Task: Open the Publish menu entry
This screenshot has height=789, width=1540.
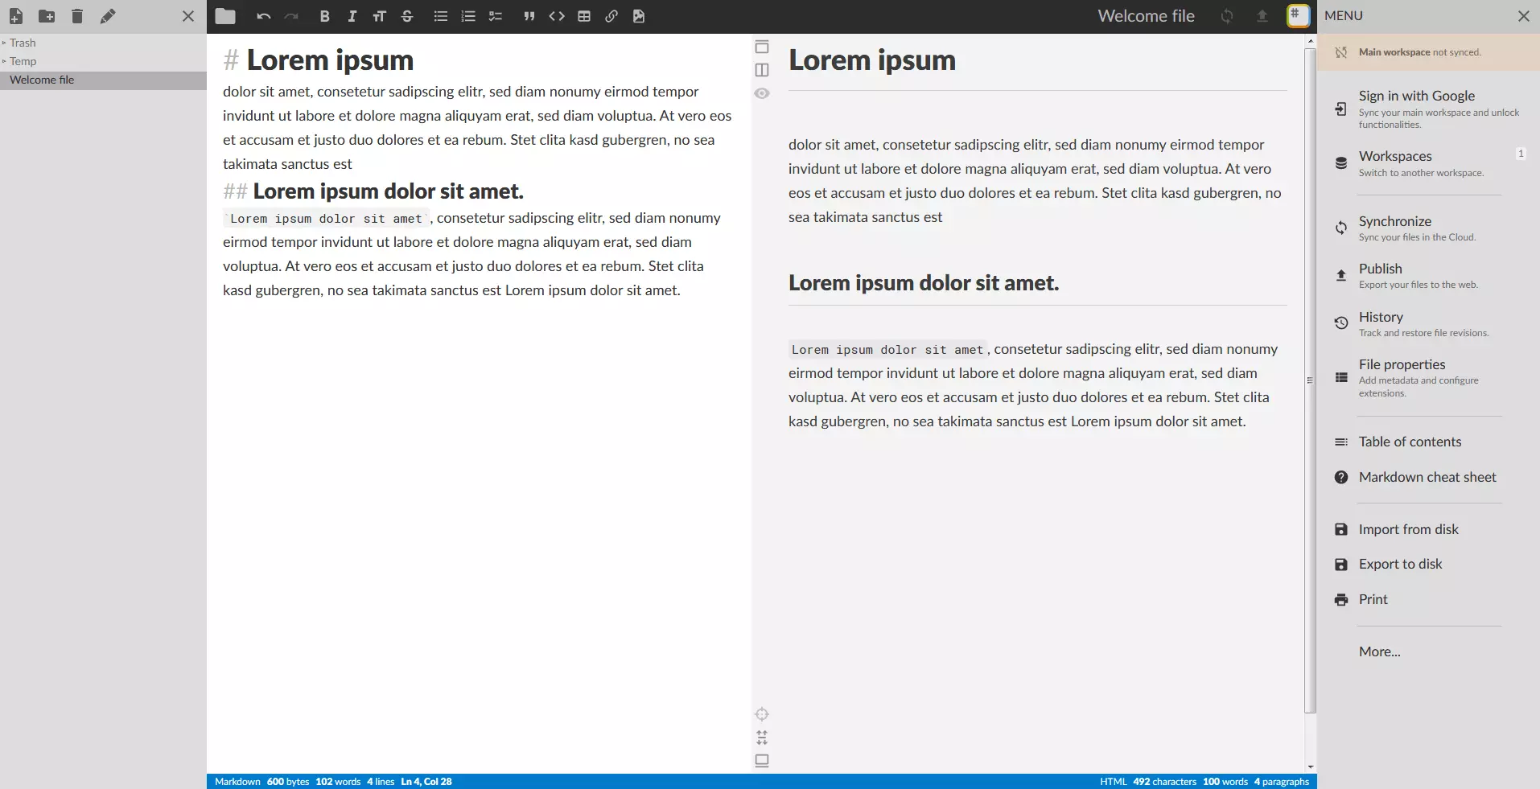Action: 1428,275
